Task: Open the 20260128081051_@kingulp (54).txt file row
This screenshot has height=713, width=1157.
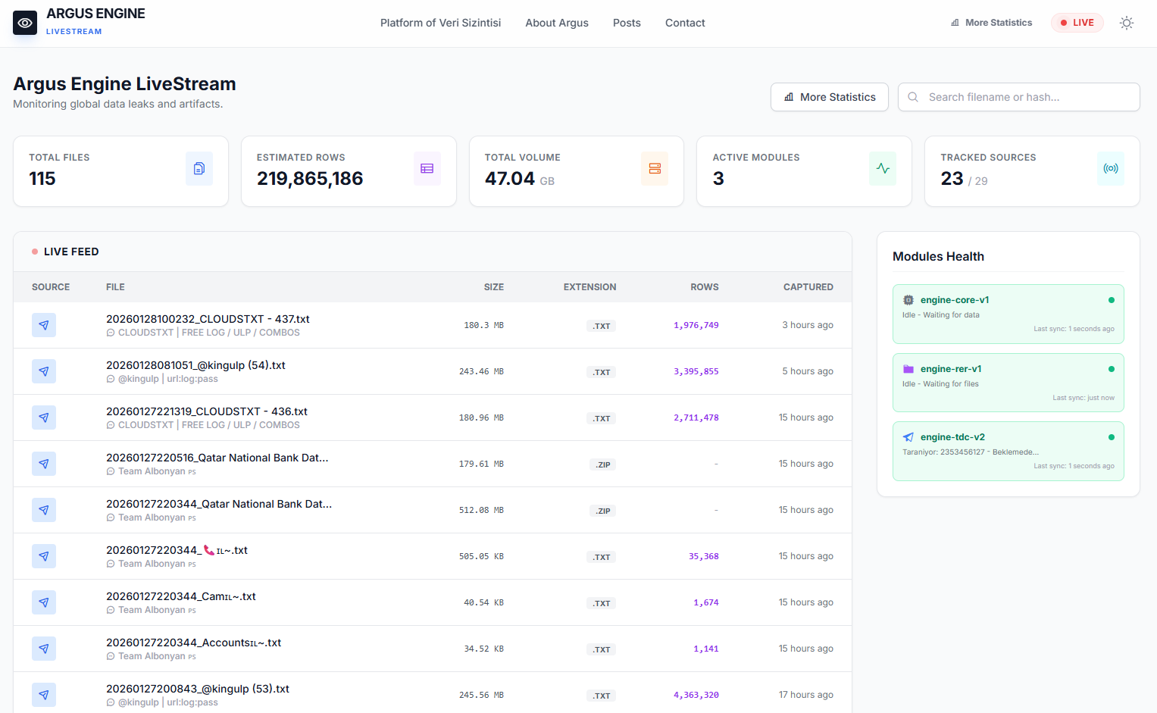Action: (433, 371)
